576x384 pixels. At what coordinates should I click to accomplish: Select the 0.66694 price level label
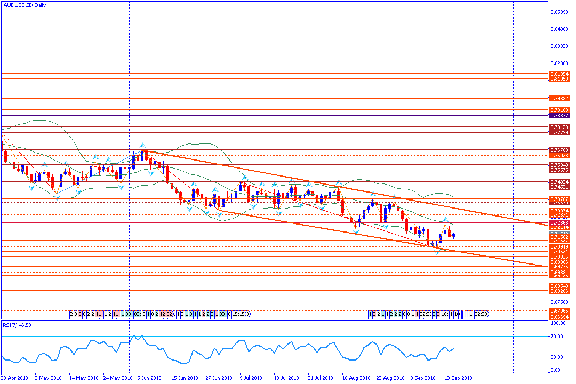click(x=559, y=317)
